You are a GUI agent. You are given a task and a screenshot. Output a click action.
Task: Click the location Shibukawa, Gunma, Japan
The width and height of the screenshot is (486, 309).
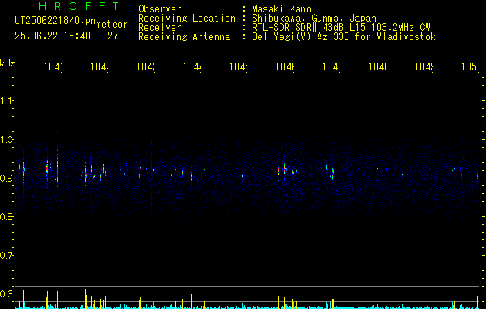(314, 19)
